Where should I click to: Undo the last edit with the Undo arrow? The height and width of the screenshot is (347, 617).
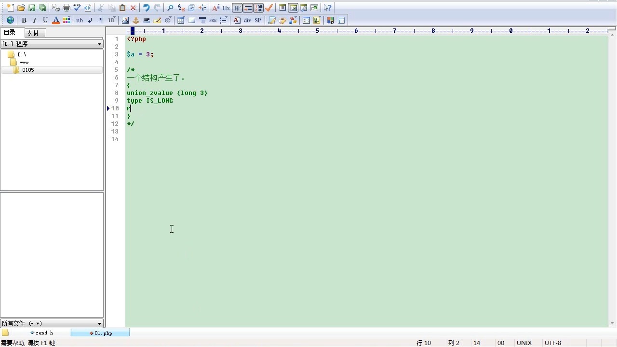[147, 8]
